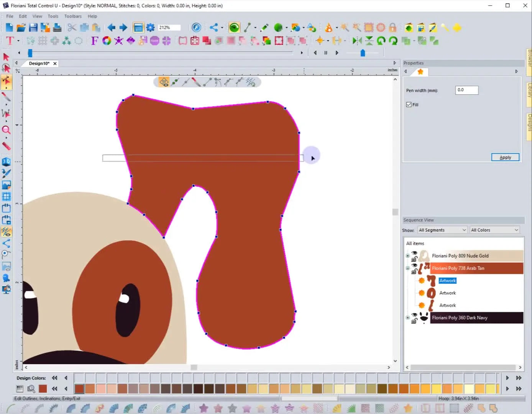Screen dimensions: 532x414
Task: Rotate left with green circular arrow
Action: [381, 41]
